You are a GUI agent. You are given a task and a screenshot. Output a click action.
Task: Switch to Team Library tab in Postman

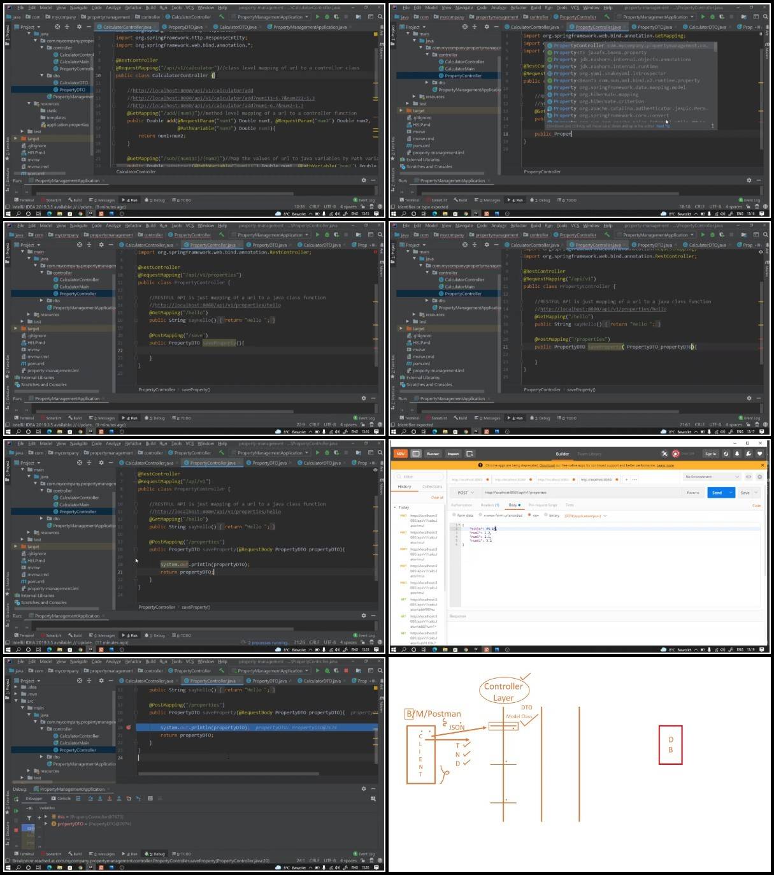pyautogui.click(x=589, y=454)
